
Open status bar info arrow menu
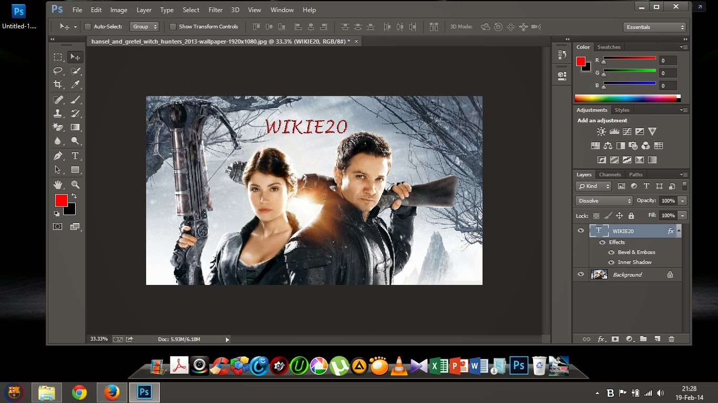(x=227, y=340)
